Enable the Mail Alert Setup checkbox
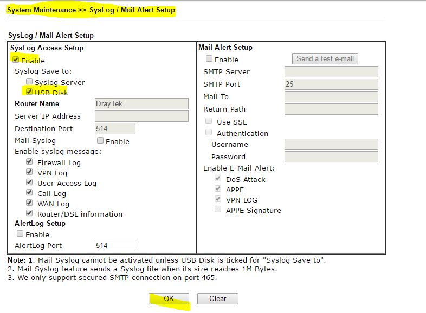426x313 pixels. click(x=209, y=59)
